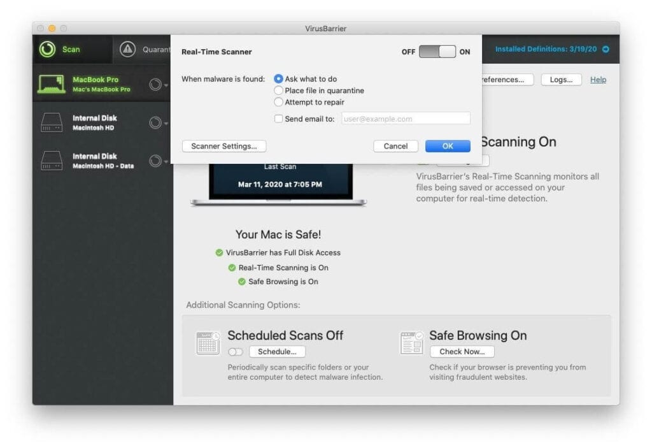Viewport: 652px width, 448px height.
Task: Click the Safe Browsing page icon
Action: tap(412, 343)
